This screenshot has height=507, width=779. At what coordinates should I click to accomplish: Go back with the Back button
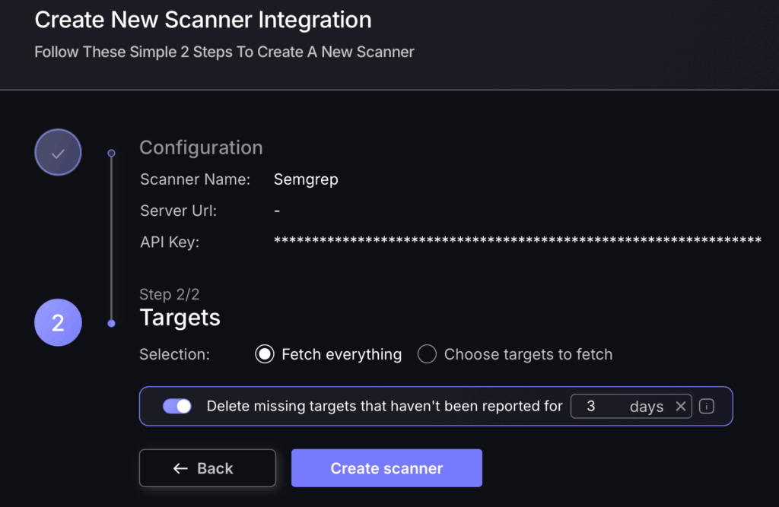click(208, 468)
